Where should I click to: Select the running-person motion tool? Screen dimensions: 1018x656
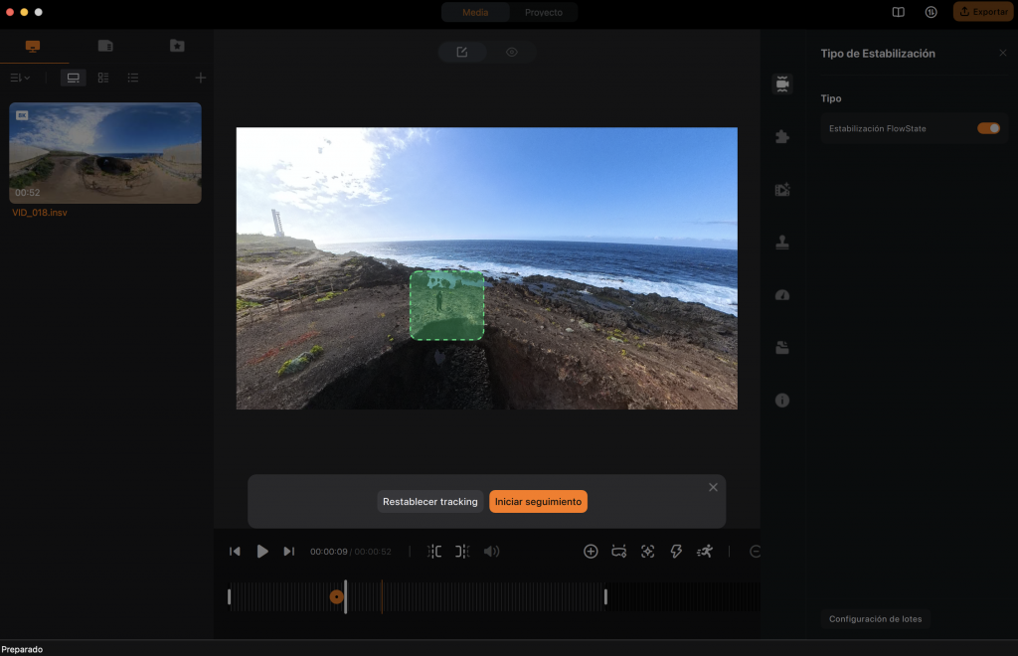705,551
